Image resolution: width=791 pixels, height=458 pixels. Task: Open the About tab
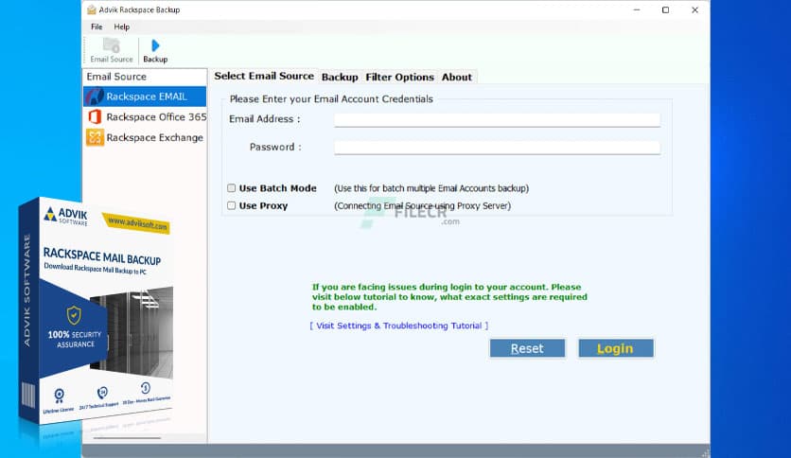pyautogui.click(x=457, y=78)
